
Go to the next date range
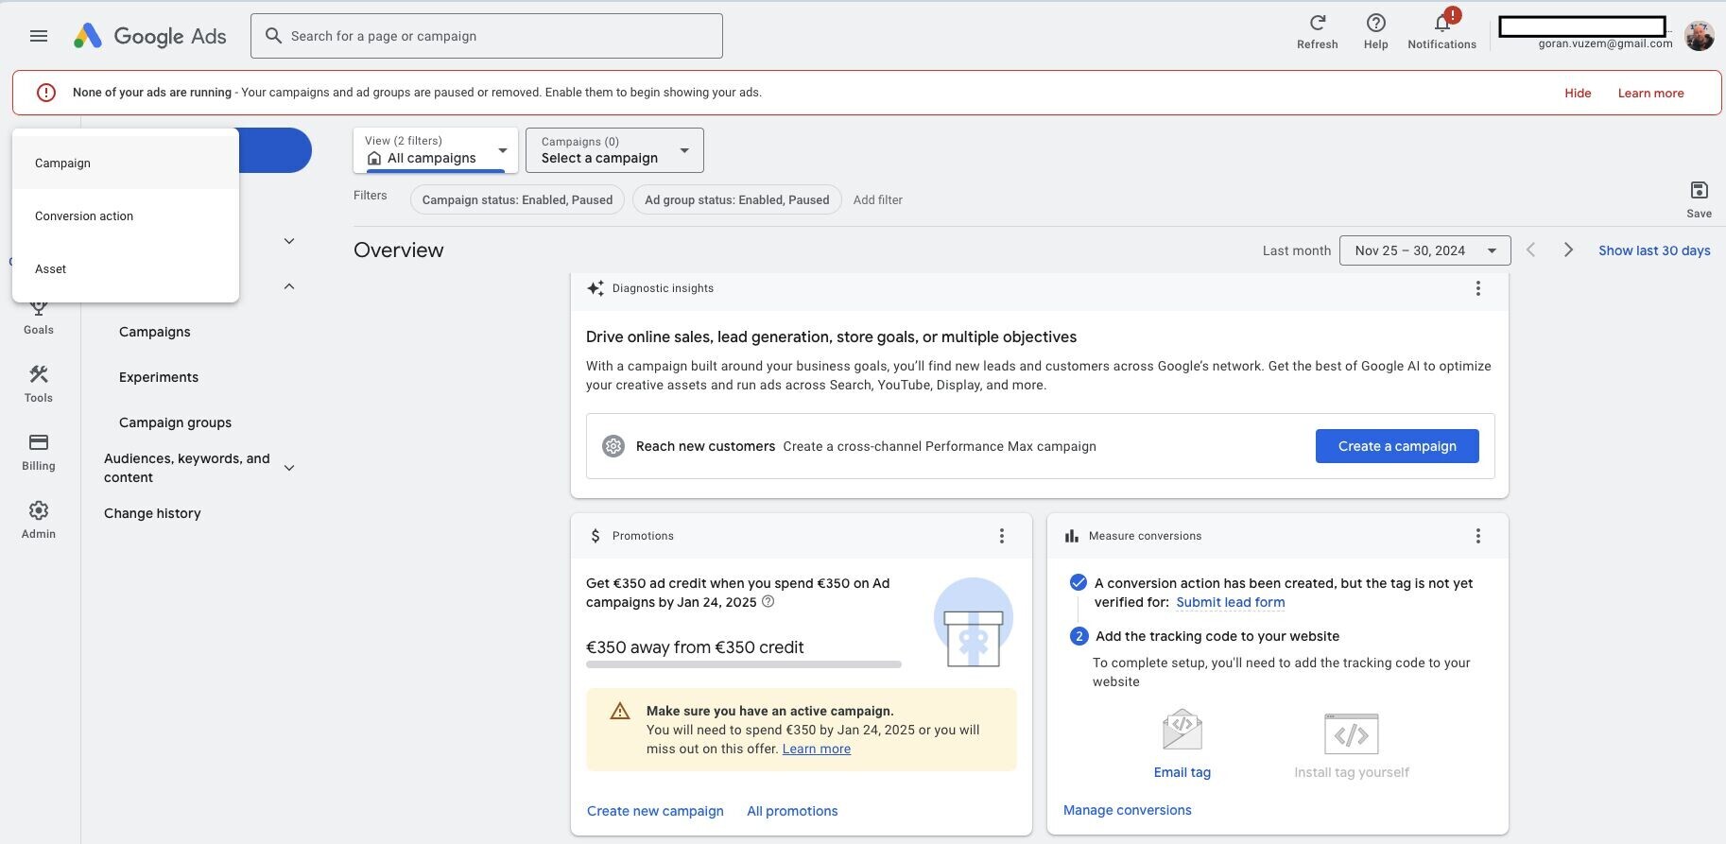coord(1568,250)
